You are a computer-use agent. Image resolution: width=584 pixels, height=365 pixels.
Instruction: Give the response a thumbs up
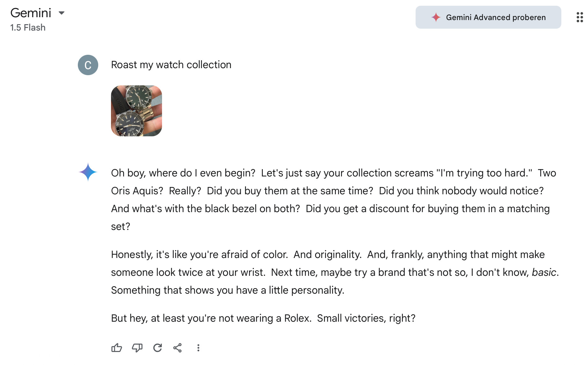tap(117, 347)
